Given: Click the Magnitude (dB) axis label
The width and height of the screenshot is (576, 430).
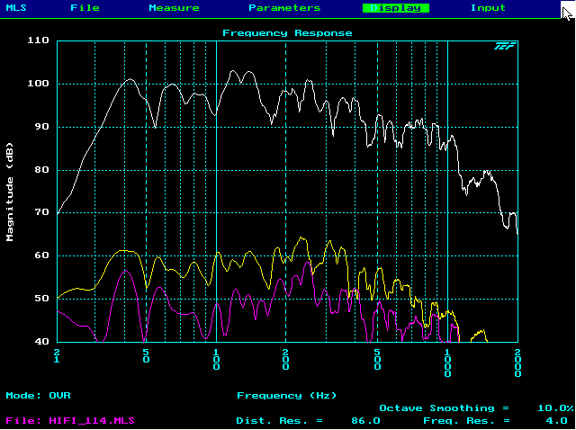Looking at the screenshot, I should [10, 192].
